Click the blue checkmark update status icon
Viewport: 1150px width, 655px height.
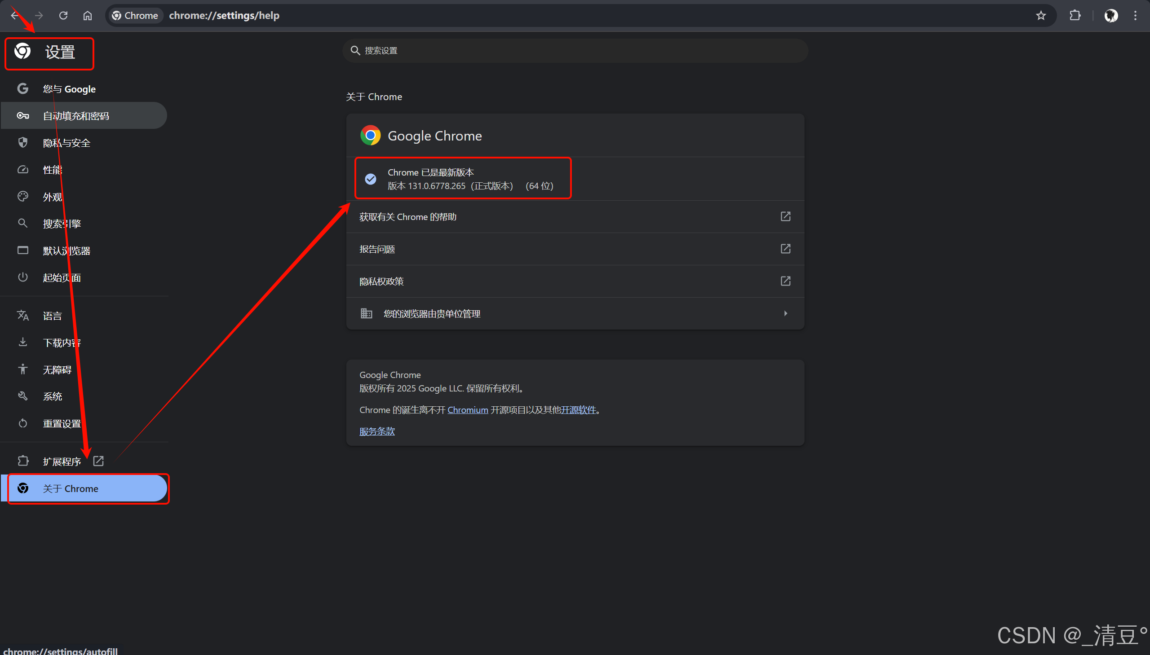click(x=371, y=179)
